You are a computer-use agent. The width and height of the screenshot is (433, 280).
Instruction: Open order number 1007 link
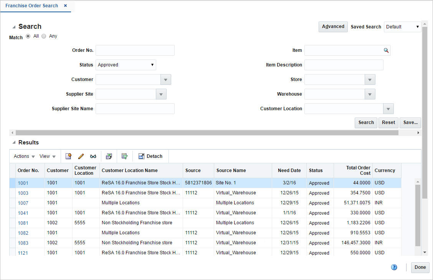[x=23, y=203]
